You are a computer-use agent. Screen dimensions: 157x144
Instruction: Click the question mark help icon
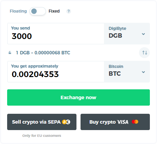69,11
